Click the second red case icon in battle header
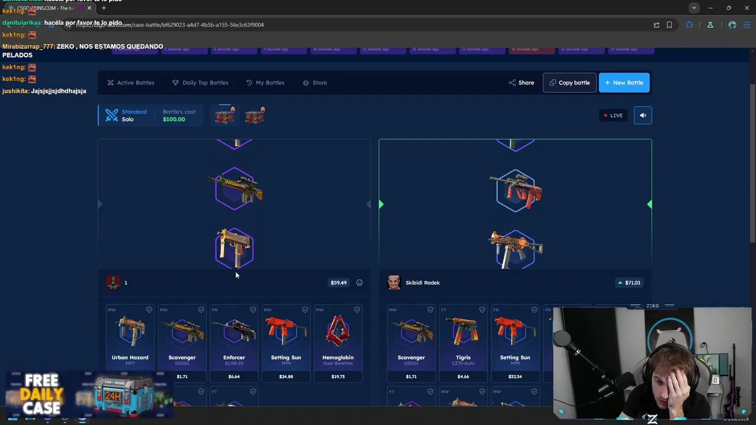Screen dimensions: 756x425 point(255,115)
